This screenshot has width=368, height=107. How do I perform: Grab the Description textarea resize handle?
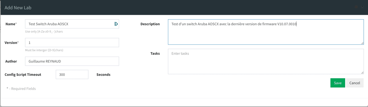coord(362,43)
